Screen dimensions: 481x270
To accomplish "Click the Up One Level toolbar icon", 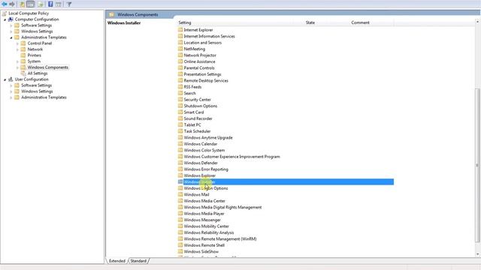I will [x=22, y=4].
